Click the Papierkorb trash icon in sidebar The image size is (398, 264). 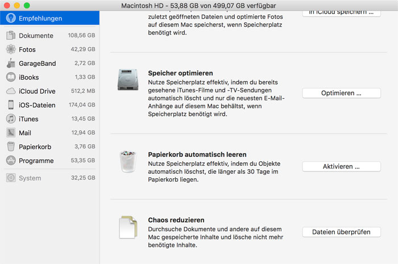pyautogui.click(x=11, y=146)
